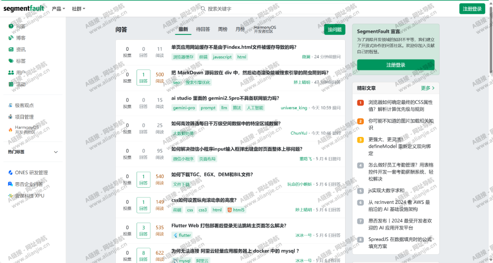
Task: Click the 问答 sidebar icon
Action: tap(11, 26)
